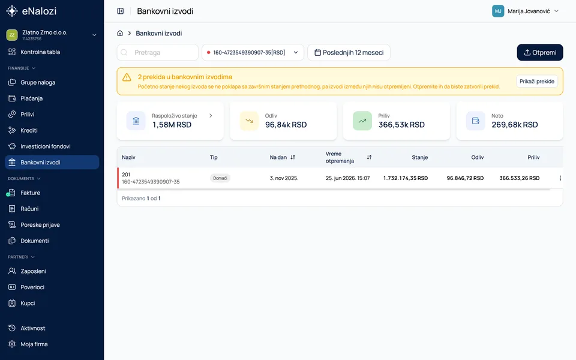576x360 pixels.
Task: Collapse the Dokumenta sidebar section
Action: click(24, 179)
